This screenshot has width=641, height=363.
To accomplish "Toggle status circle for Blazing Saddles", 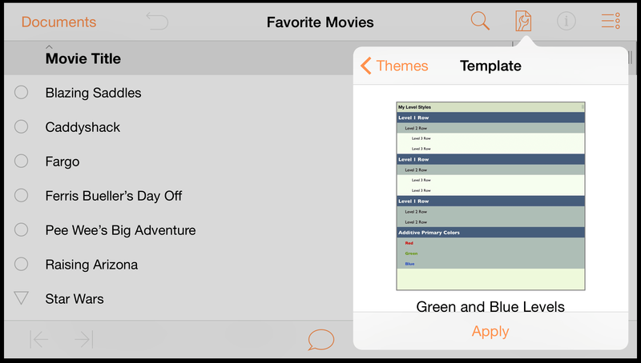I will [22, 93].
